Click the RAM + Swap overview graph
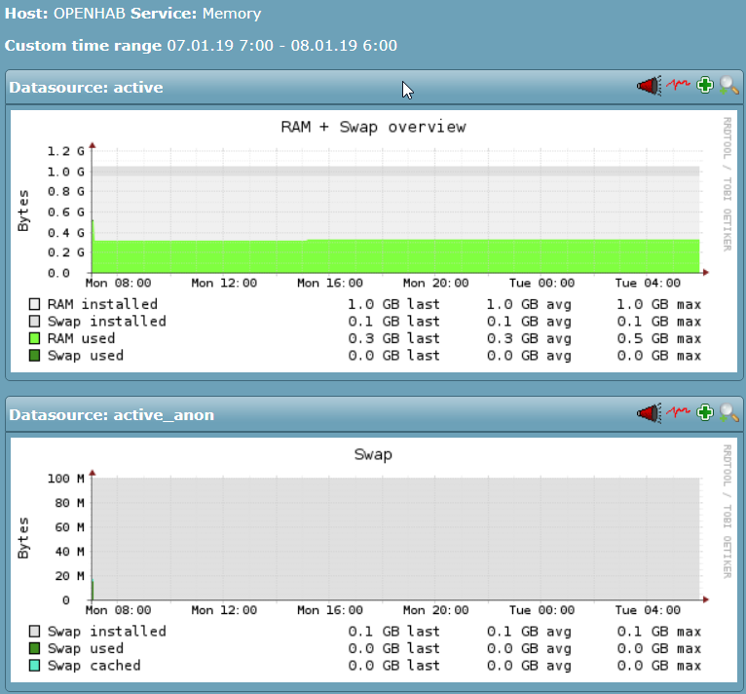This screenshot has width=746, height=694. click(390, 214)
